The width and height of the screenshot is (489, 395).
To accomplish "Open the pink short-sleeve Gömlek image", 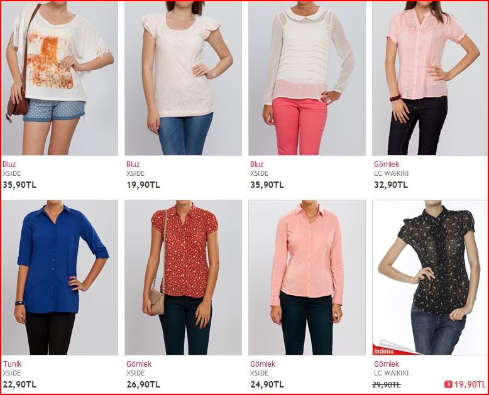I will click(x=430, y=78).
